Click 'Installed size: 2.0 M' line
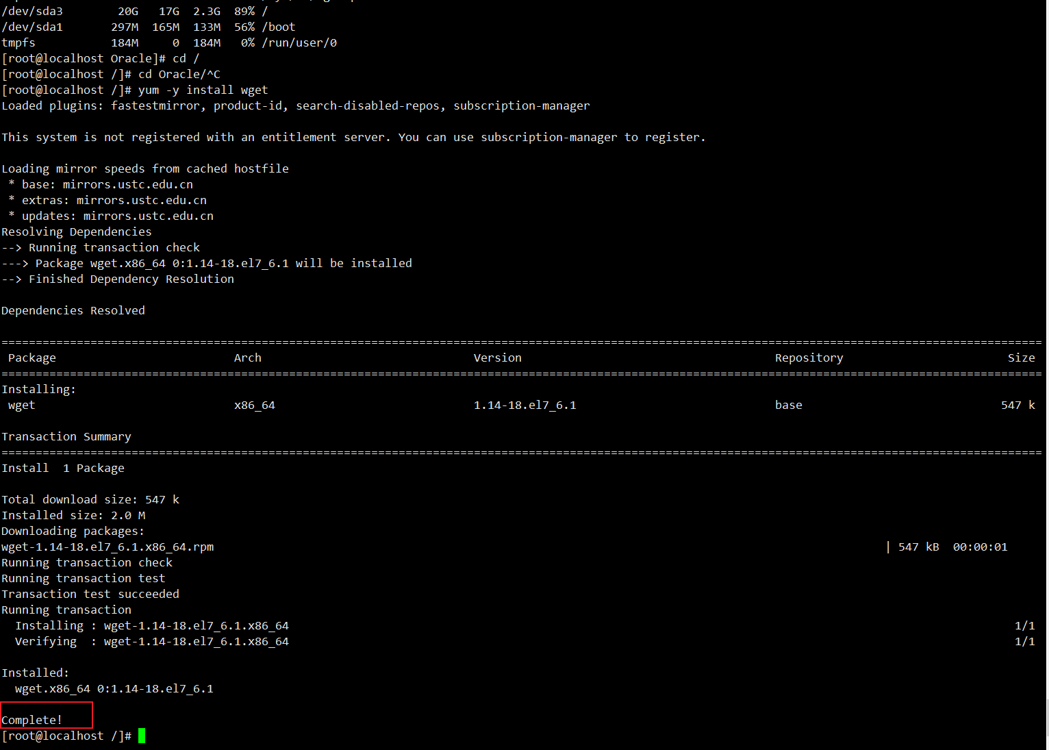 click(73, 515)
